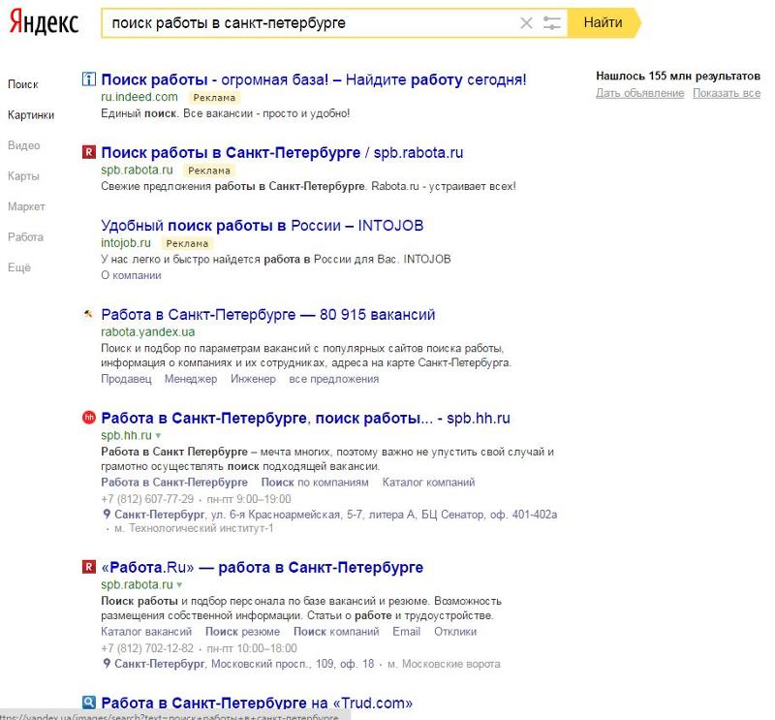This screenshot has height=720, width=775.
Task: Click phone number +7 (812) 607-77-29
Action: pyautogui.click(x=147, y=498)
